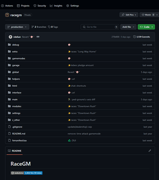Viewport: 159px width, 180px height.
Task: Open the Settings tab
Action: point(73,6)
